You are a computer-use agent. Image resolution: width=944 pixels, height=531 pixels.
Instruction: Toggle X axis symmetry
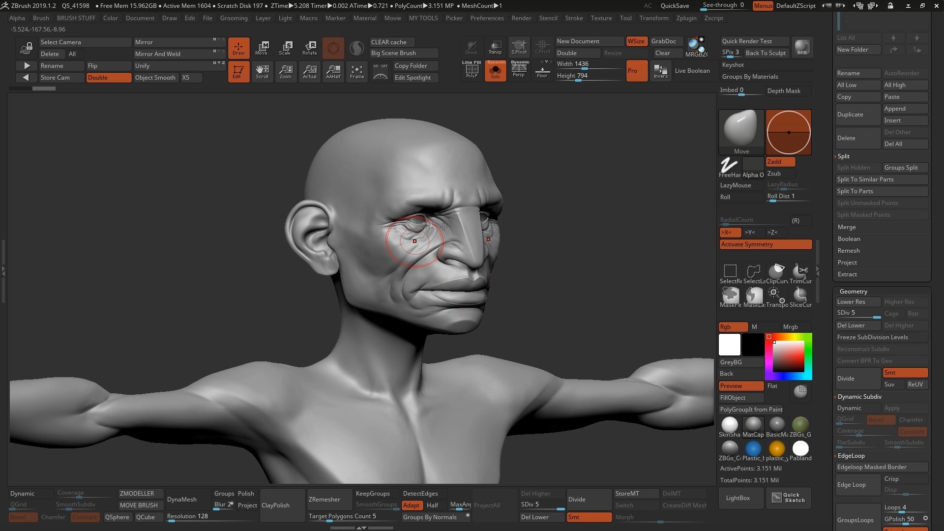point(730,232)
